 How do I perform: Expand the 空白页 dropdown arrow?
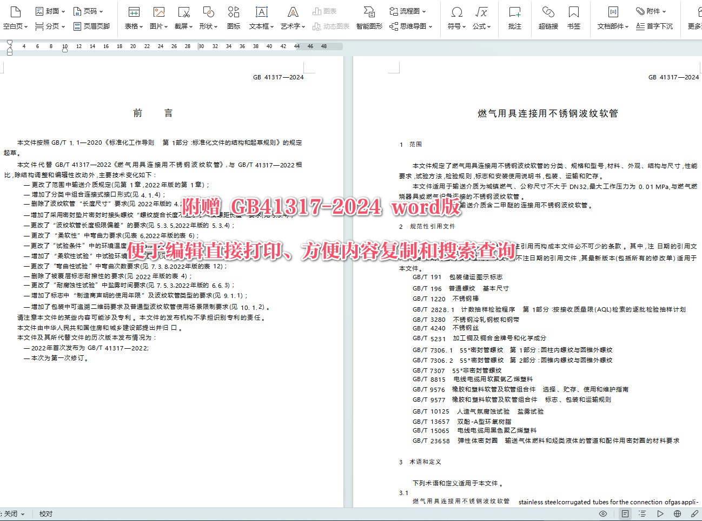25,26
